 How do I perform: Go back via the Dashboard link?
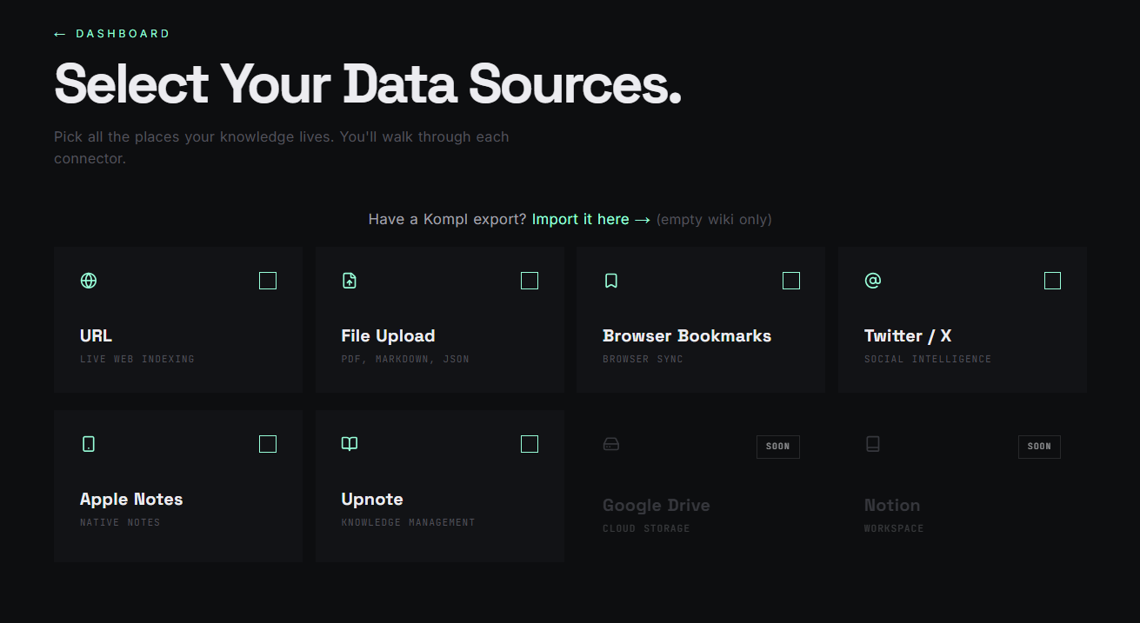click(112, 34)
